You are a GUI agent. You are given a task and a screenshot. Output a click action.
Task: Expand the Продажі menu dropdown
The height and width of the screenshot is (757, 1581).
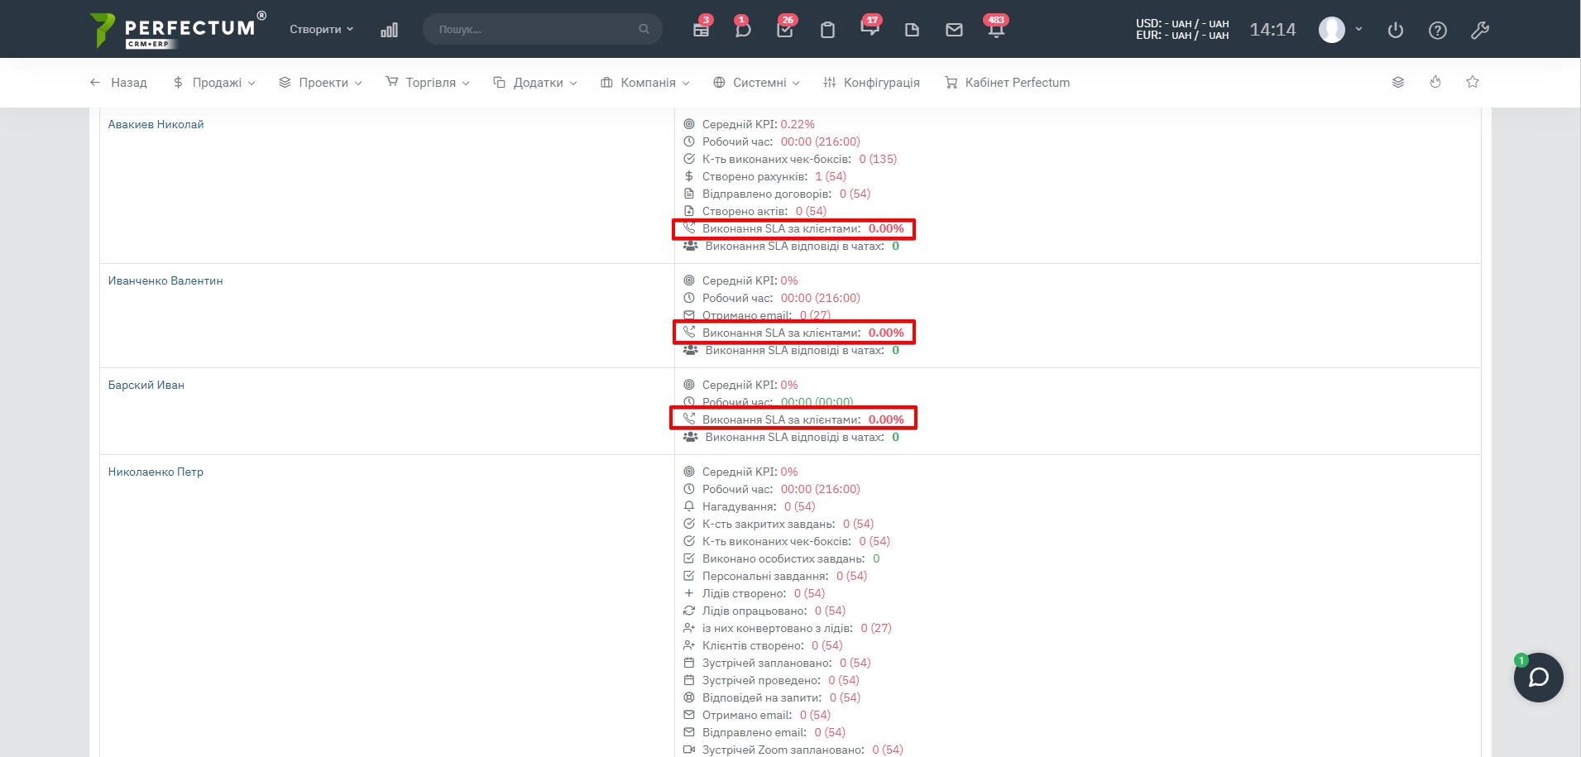pyautogui.click(x=214, y=83)
